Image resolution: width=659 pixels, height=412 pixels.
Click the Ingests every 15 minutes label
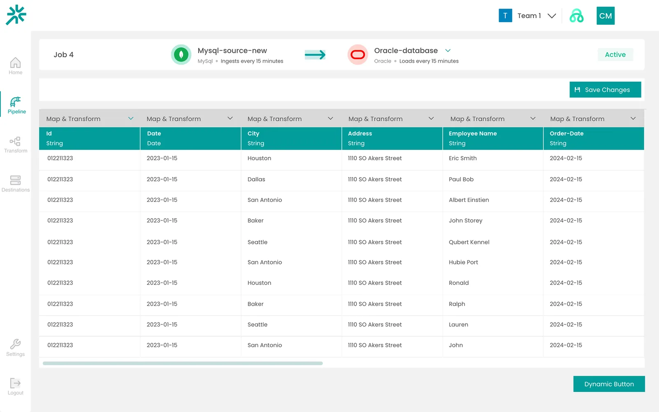(252, 61)
